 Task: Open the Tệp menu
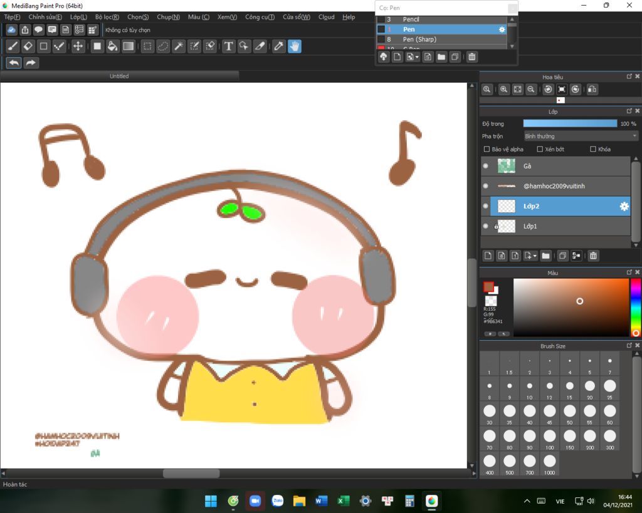click(x=12, y=17)
